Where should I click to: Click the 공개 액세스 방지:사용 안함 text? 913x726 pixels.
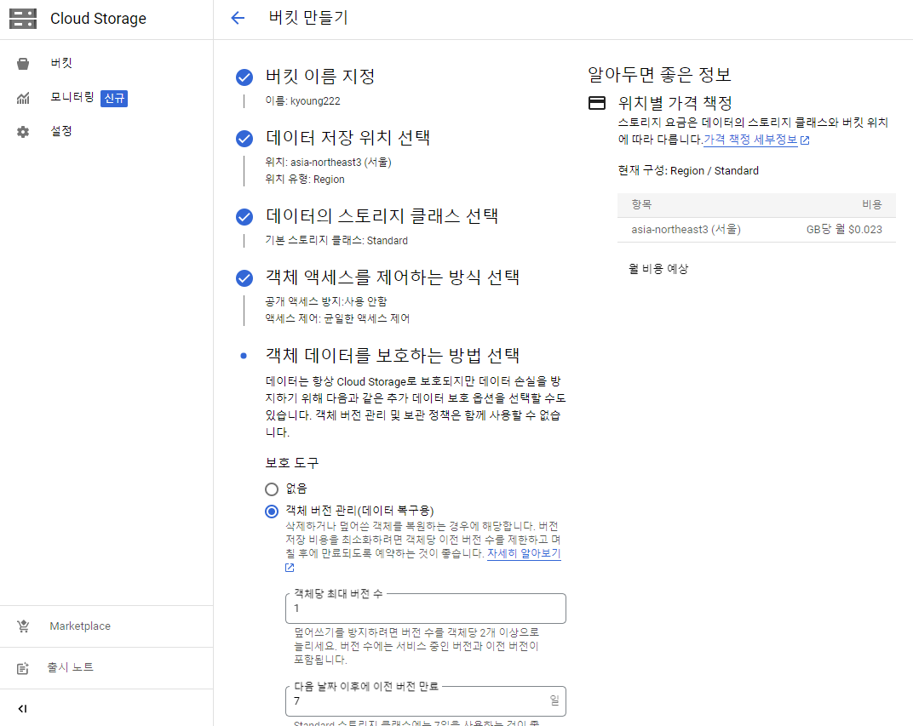tap(326, 301)
